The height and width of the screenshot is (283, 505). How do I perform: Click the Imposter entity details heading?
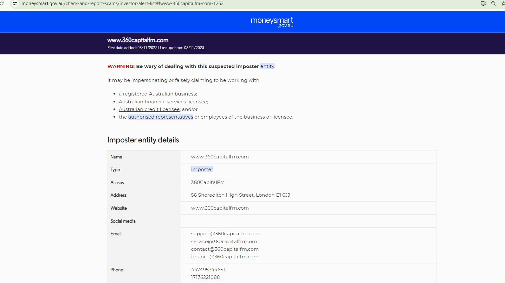[x=143, y=140]
